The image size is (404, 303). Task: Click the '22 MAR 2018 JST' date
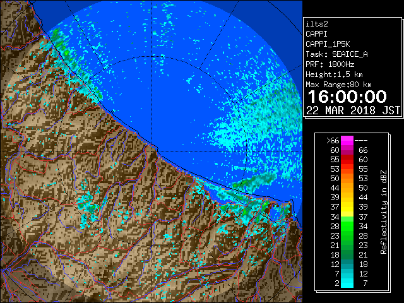click(x=353, y=110)
